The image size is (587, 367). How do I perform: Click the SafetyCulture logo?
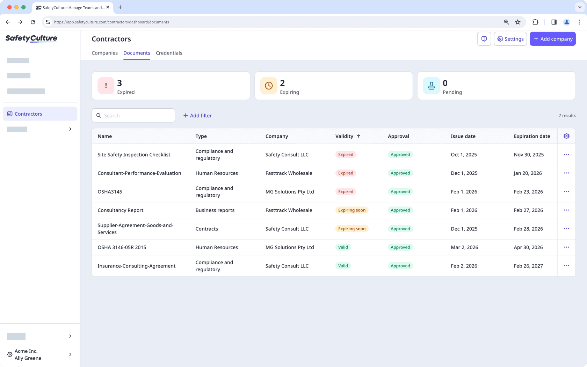pyautogui.click(x=31, y=38)
